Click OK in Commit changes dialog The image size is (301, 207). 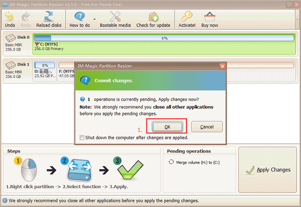click(167, 127)
